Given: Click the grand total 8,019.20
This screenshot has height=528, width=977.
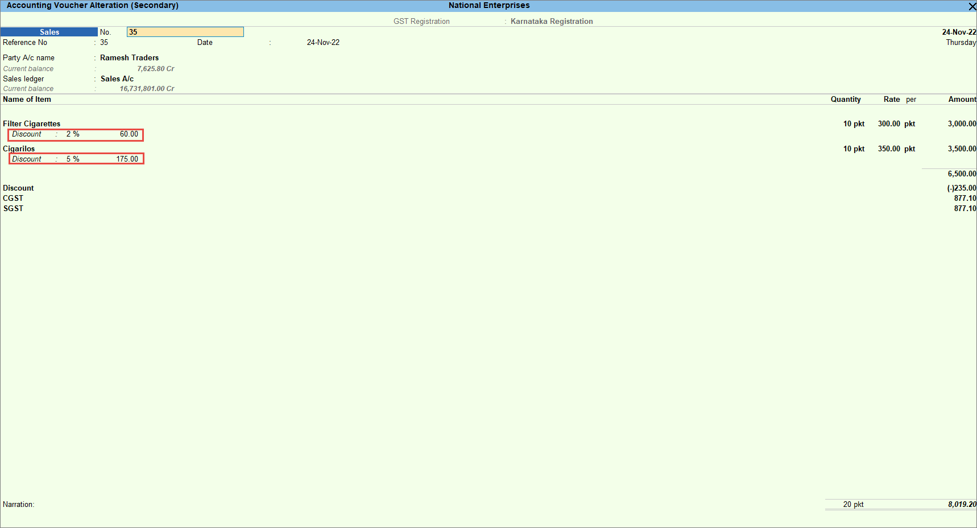Looking at the screenshot, I should (962, 505).
